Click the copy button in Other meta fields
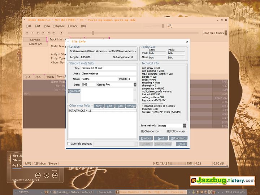The width and height of the screenshot is (260, 195). [x=99, y=106]
